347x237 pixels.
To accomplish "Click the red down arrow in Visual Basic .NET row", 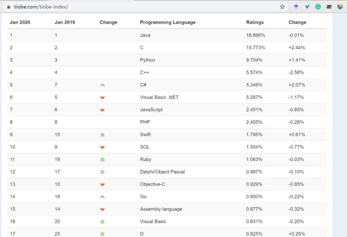I will pyautogui.click(x=102, y=97).
